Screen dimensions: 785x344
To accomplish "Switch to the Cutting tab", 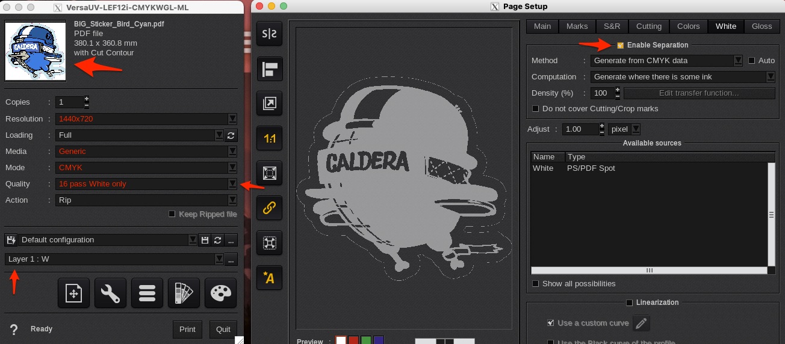I will 648,26.
